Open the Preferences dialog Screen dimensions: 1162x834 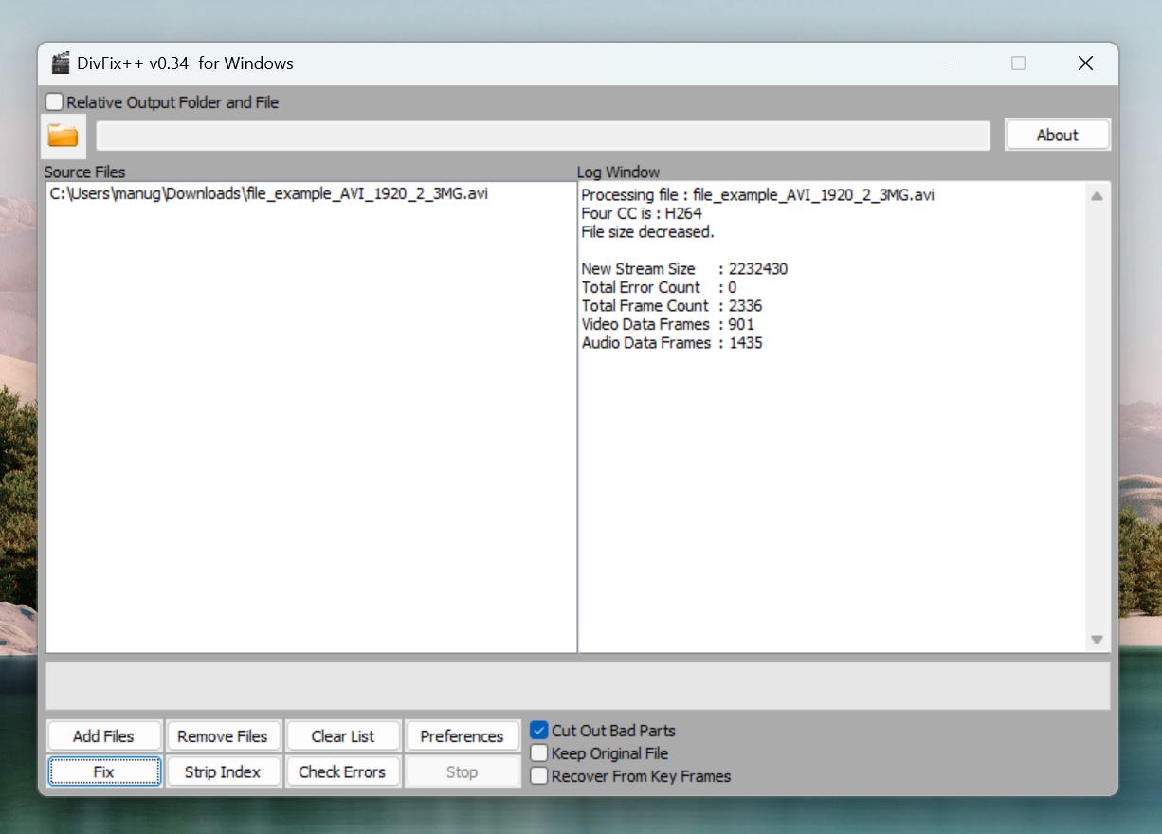pyautogui.click(x=463, y=735)
